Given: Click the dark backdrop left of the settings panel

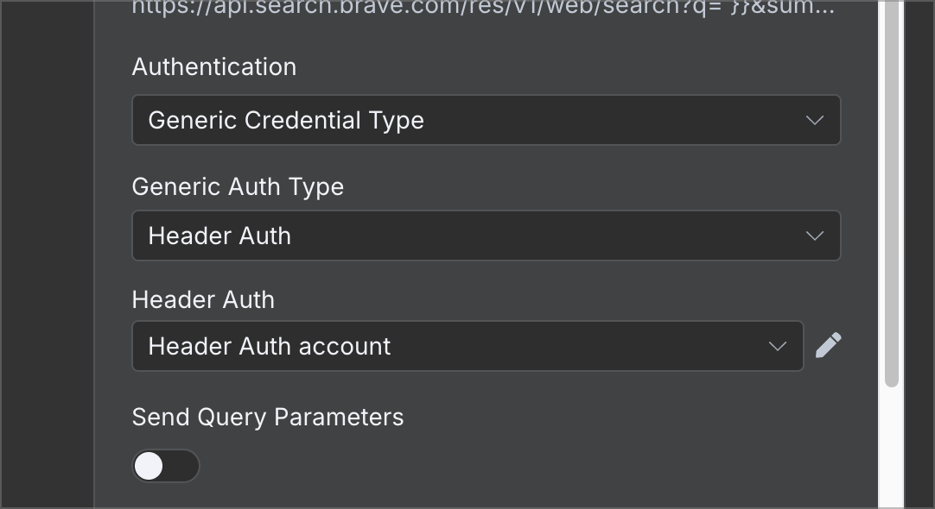Looking at the screenshot, I should [48, 255].
